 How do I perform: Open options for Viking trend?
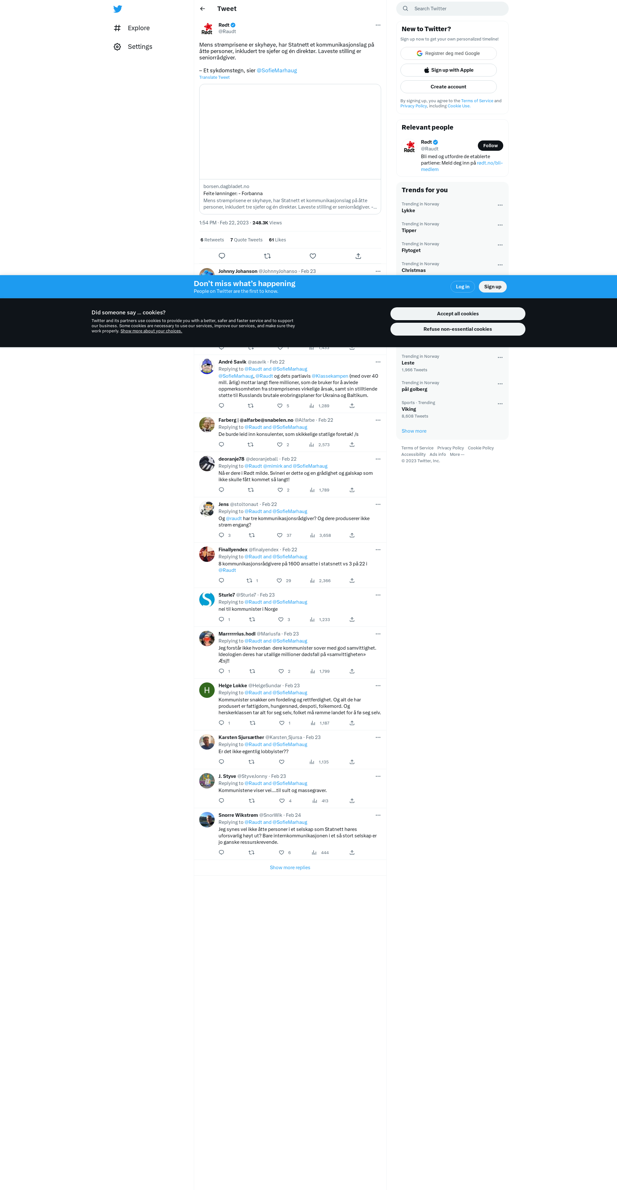(500, 404)
